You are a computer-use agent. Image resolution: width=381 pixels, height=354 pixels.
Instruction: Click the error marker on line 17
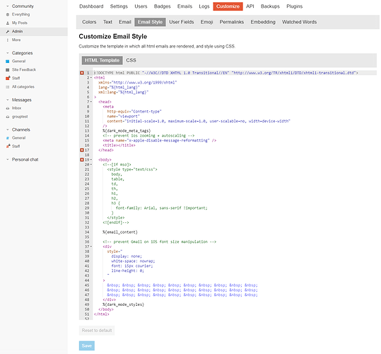tap(82, 150)
